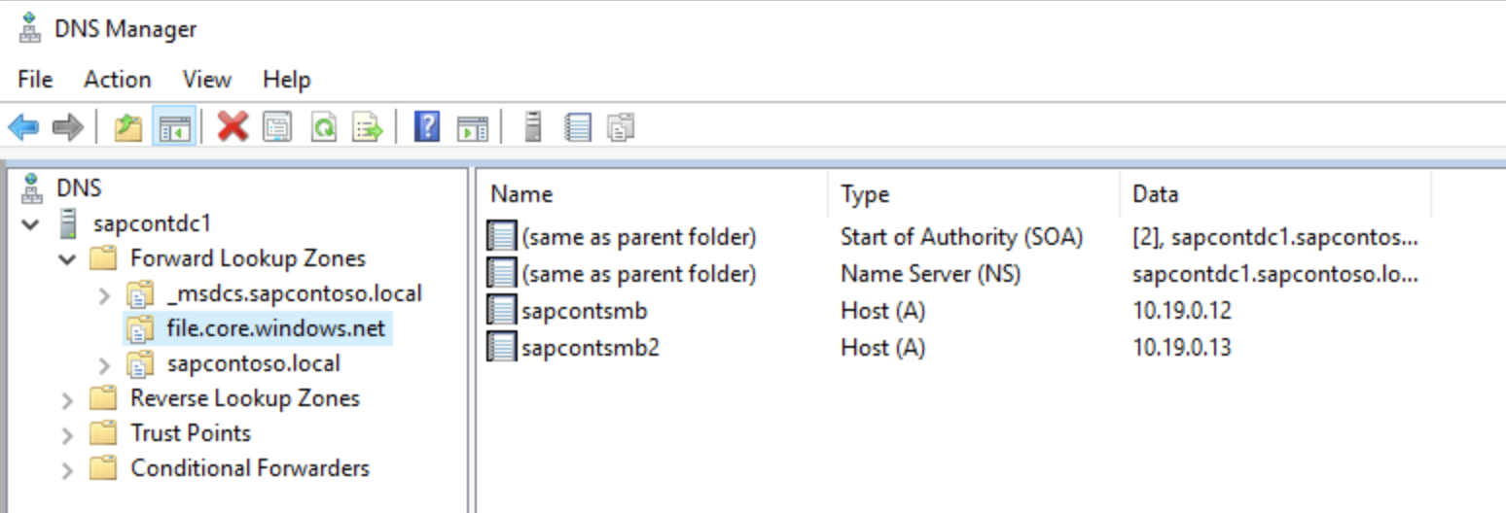The image size is (1506, 513).
Task: Select the sapcontdc1 server label
Action: (152, 223)
